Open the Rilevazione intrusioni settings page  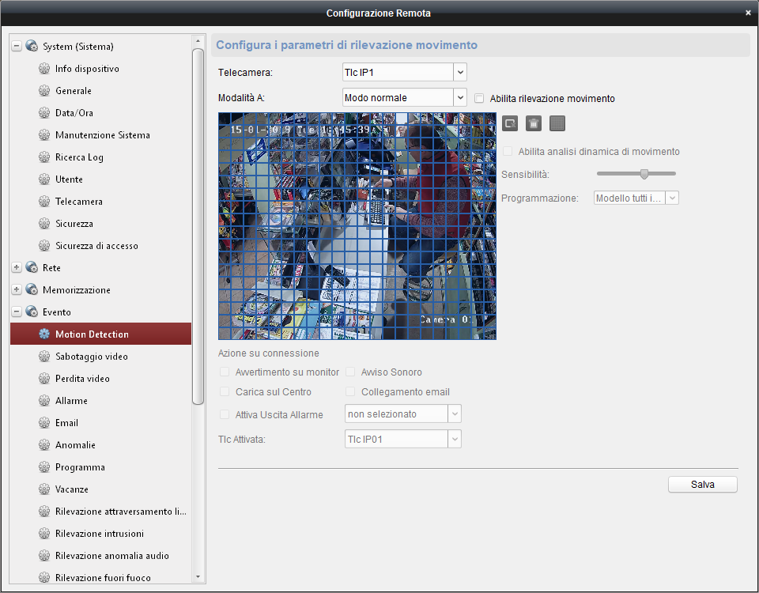100,534
